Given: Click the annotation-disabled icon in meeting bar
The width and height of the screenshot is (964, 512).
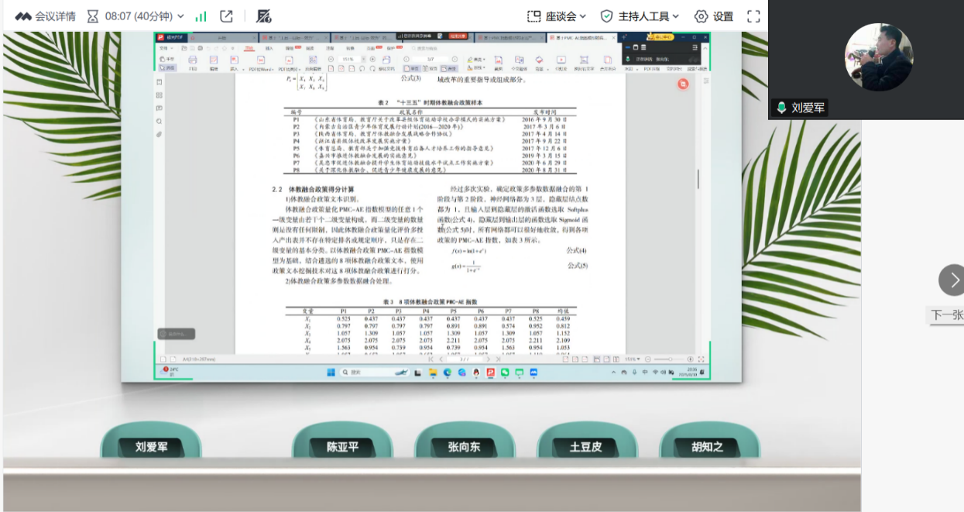Looking at the screenshot, I should [263, 16].
